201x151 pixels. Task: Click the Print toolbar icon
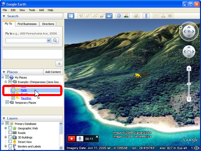pyautogui.click(x=163, y=16)
